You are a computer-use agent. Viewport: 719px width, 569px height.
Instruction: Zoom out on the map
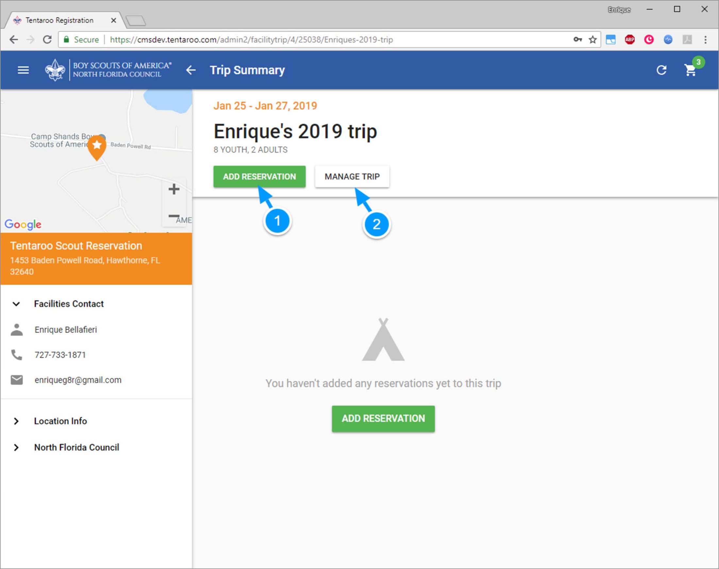[174, 216]
